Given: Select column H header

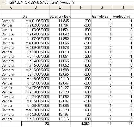Looking at the screenshot, I should pyautogui.click(x=123, y=7).
